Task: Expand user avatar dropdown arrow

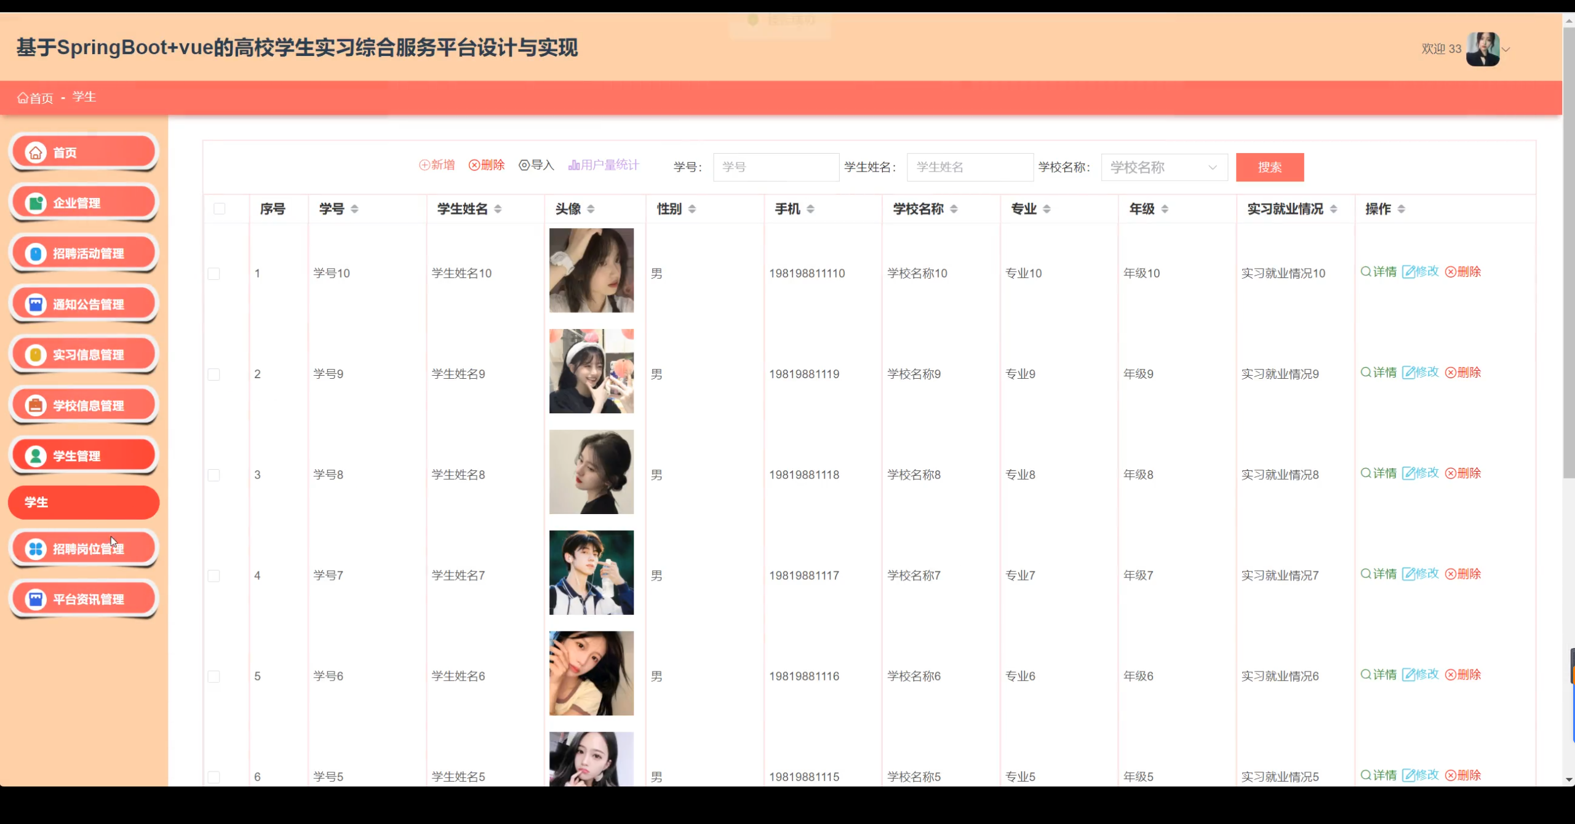Action: (x=1506, y=50)
